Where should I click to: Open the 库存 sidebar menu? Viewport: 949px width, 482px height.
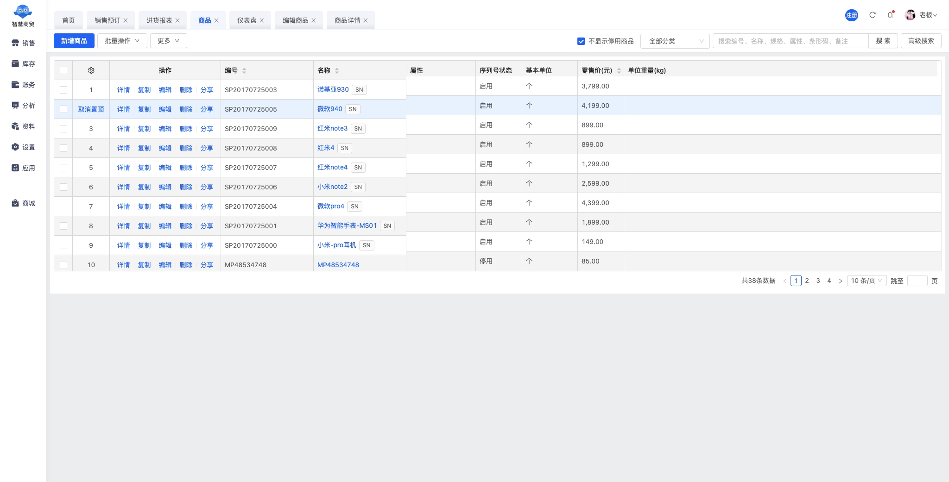[x=23, y=64]
